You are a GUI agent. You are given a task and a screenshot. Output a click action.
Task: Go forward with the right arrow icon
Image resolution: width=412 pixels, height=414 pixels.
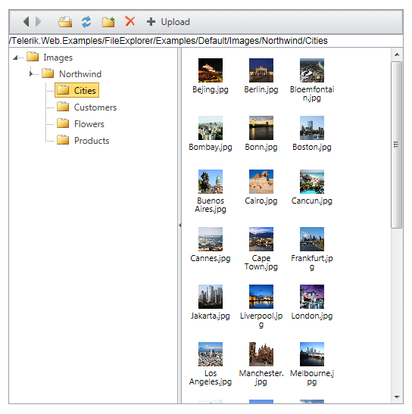pyautogui.click(x=39, y=22)
